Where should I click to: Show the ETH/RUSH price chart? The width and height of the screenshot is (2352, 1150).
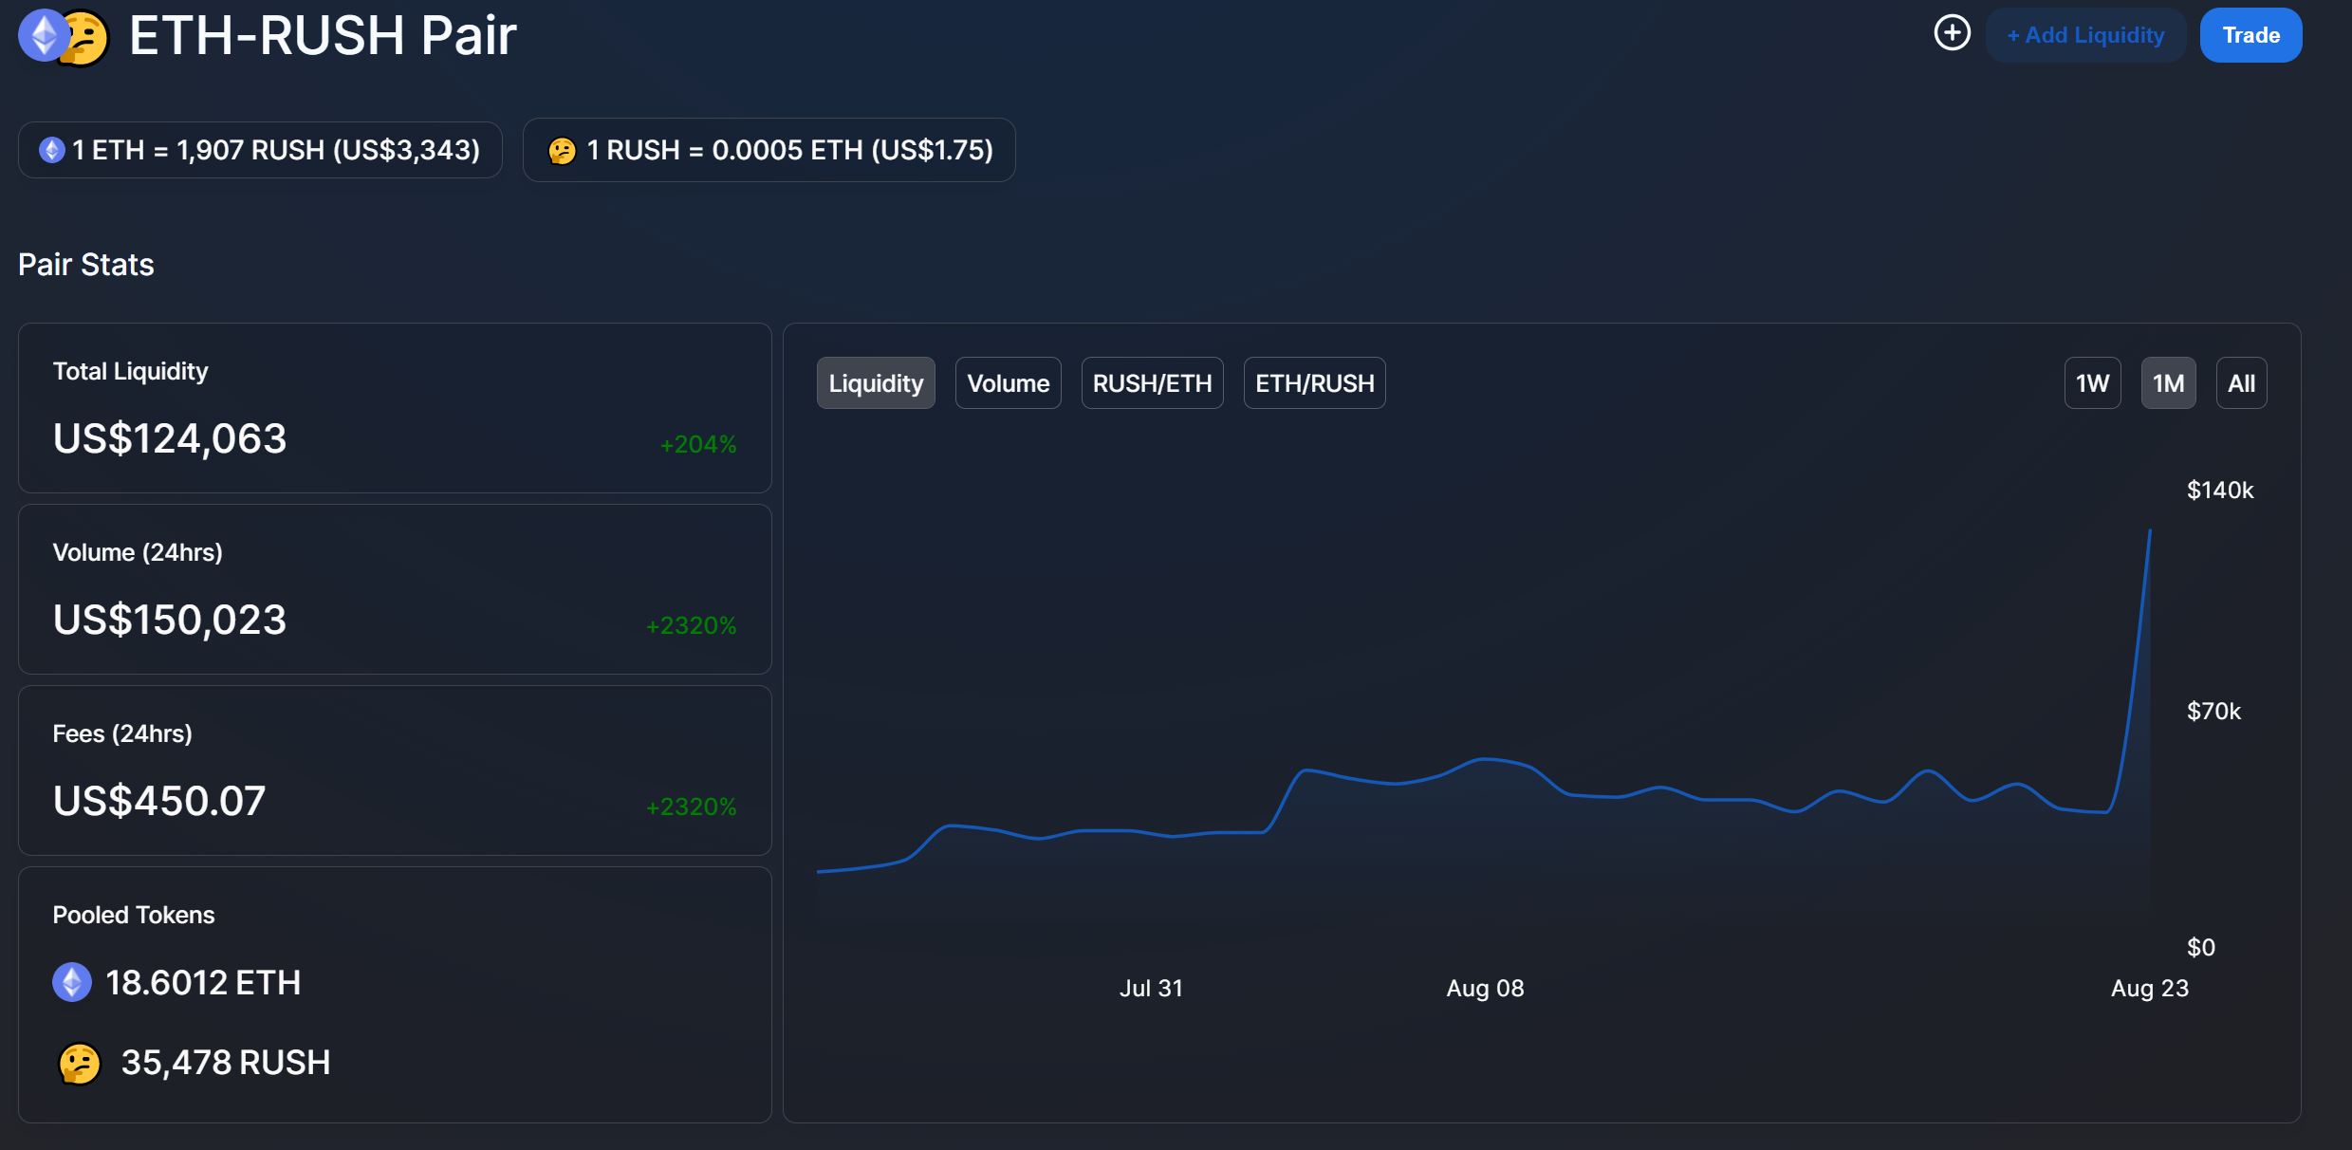(x=1314, y=383)
